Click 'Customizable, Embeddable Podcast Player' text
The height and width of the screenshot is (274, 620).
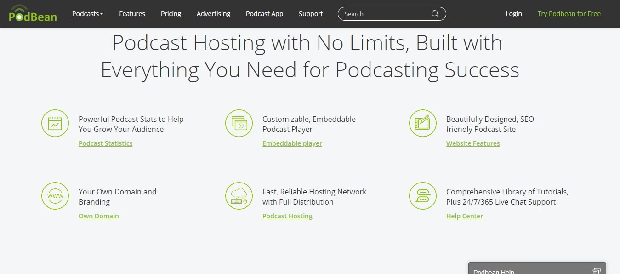[309, 124]
